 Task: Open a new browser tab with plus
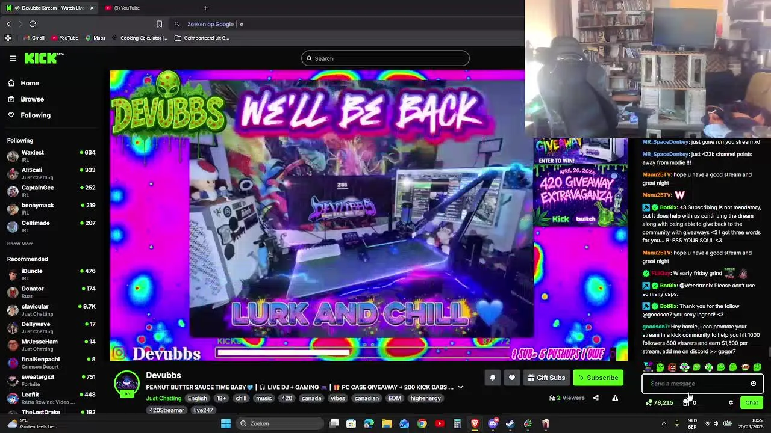click(x=205, y=8)
